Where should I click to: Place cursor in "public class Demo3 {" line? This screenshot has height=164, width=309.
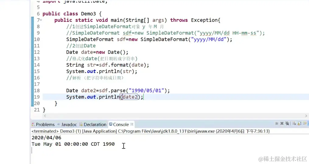coord(72,14)
